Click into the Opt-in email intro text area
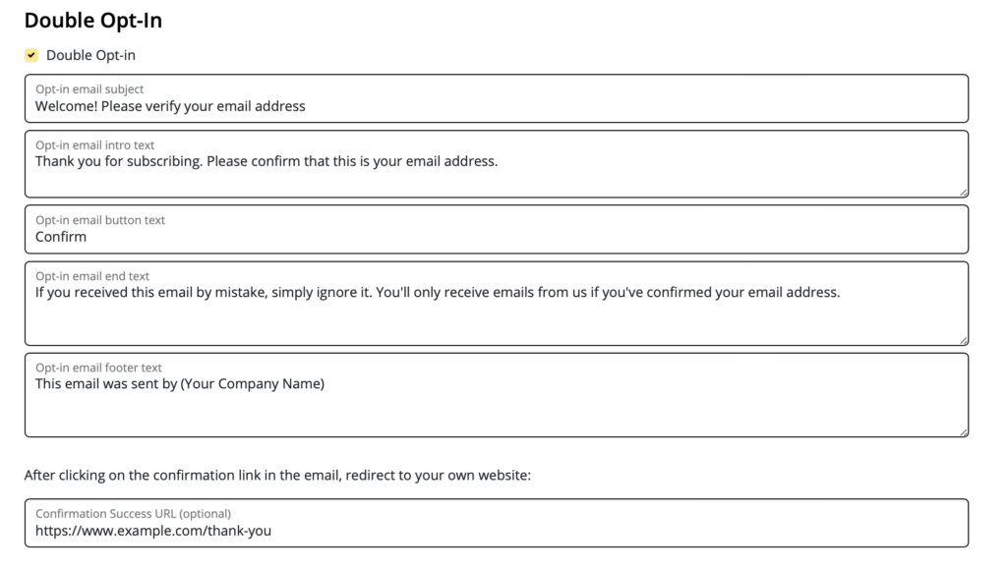1007x570 pixels. click(497, 164)
